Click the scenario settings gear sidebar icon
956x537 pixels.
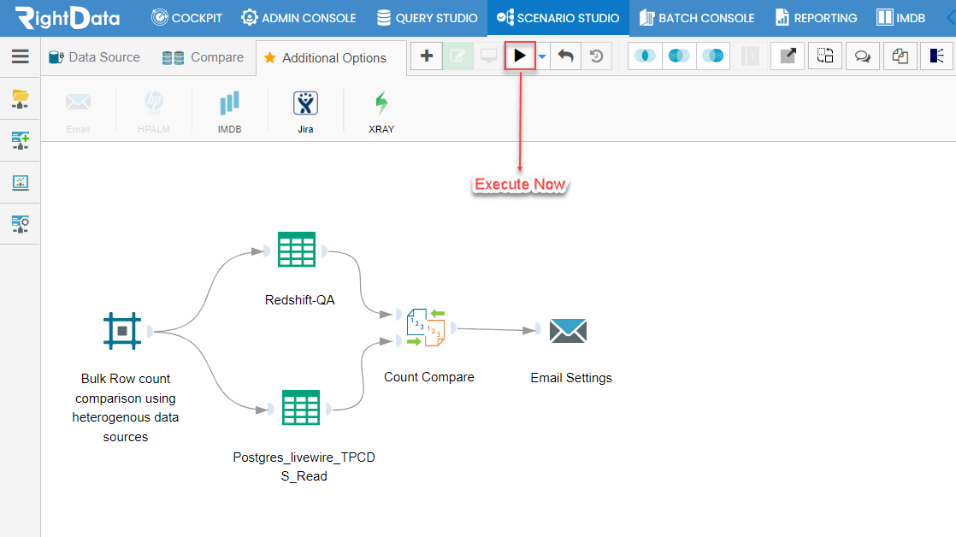(21, 224)
